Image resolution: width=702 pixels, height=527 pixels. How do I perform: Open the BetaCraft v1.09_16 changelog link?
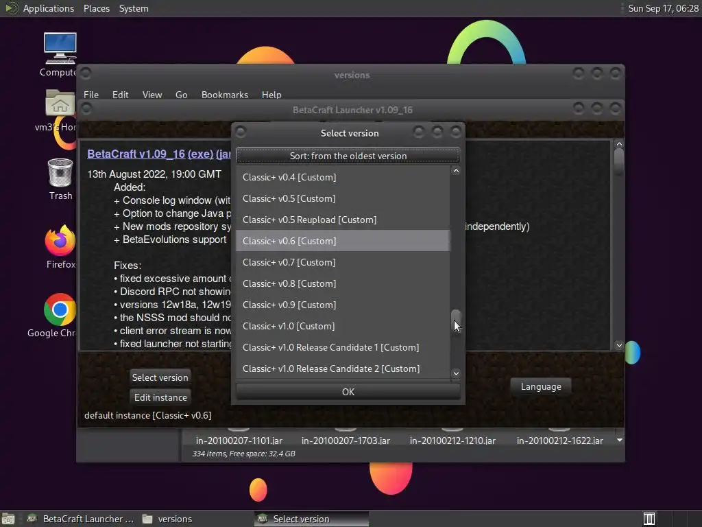coord(136,154)
